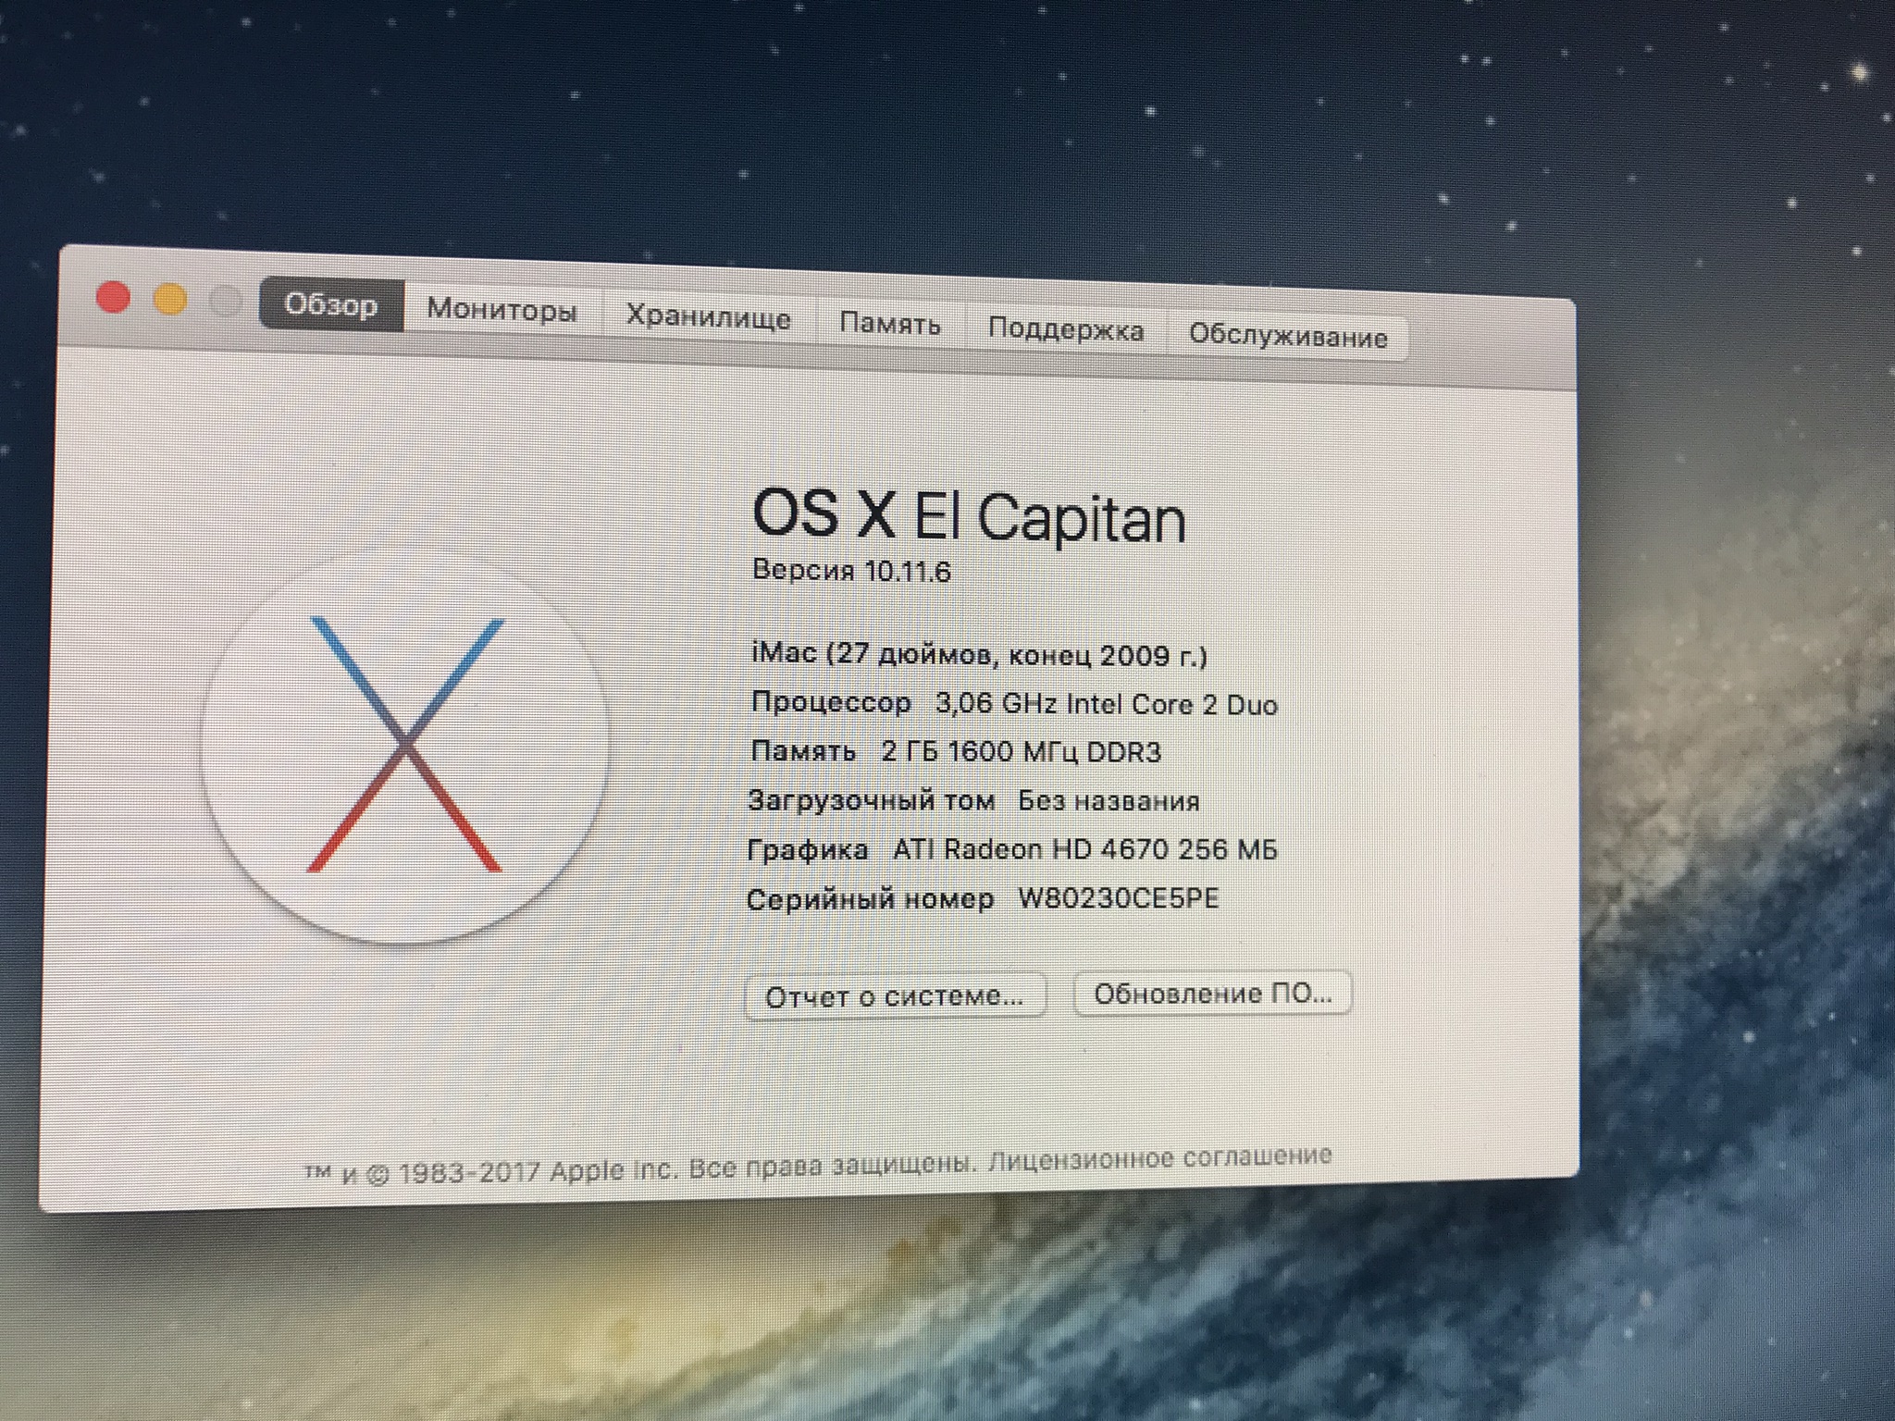The width and height of the screenshot is (1895, 1421).
Task: Select the serial number W80230CE5PE
Action: (1119, 898)
